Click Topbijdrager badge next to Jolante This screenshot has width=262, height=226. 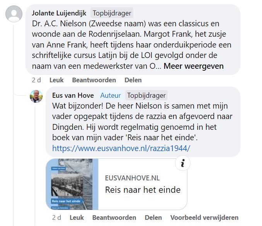[x=112, y=13]
